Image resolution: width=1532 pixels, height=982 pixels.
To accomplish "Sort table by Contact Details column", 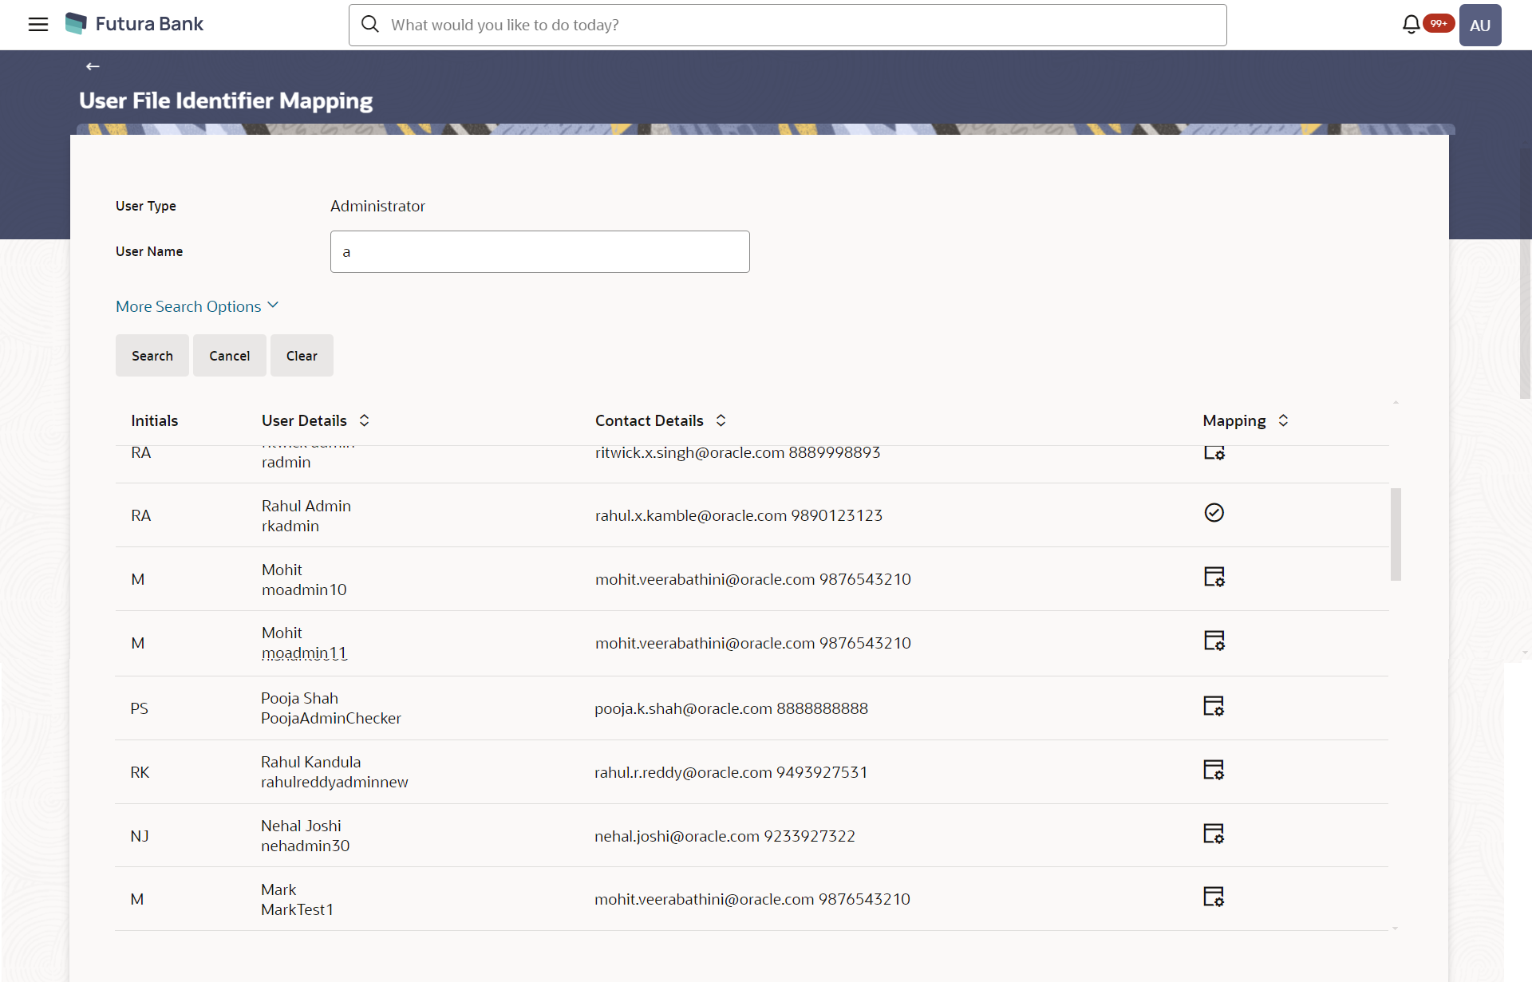I will [721, 420].
